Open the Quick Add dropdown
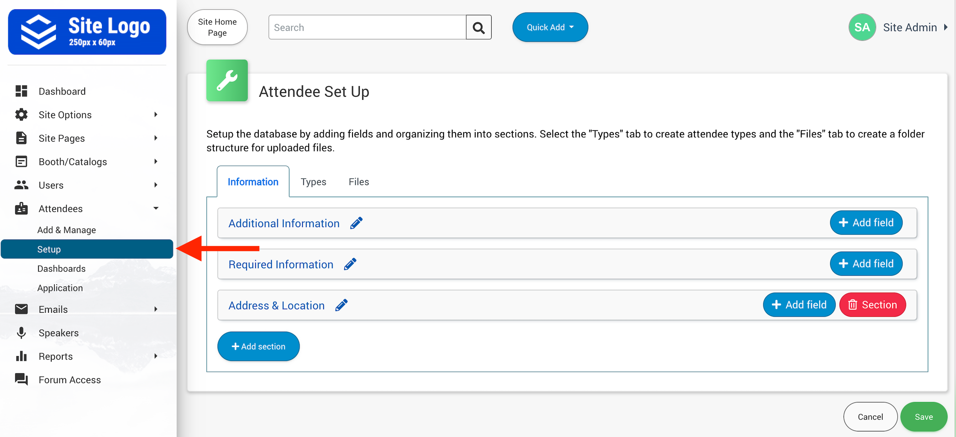 [x=550, y=27]
